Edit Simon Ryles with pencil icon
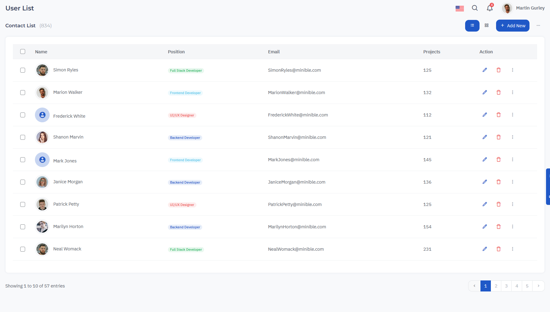Screen dimensions: 550x312 coord(485,70)
